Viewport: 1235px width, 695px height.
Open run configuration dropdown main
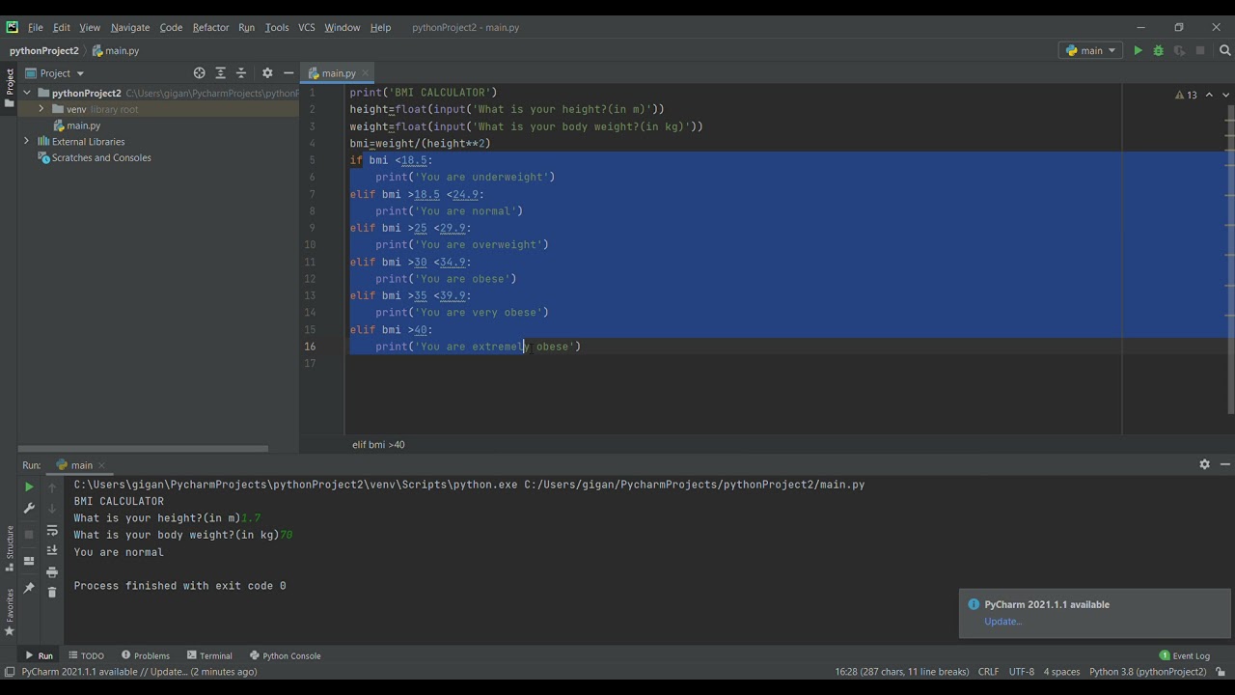click(1091, 50)
